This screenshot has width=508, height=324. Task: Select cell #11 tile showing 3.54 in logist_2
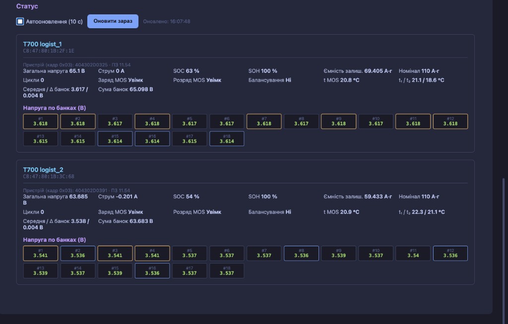(413, 254)
